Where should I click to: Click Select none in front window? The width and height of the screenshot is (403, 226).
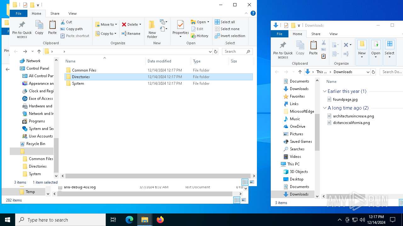[x=227, y=29]
